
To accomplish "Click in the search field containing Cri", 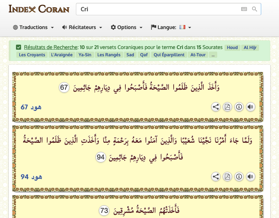I will 156,9.
